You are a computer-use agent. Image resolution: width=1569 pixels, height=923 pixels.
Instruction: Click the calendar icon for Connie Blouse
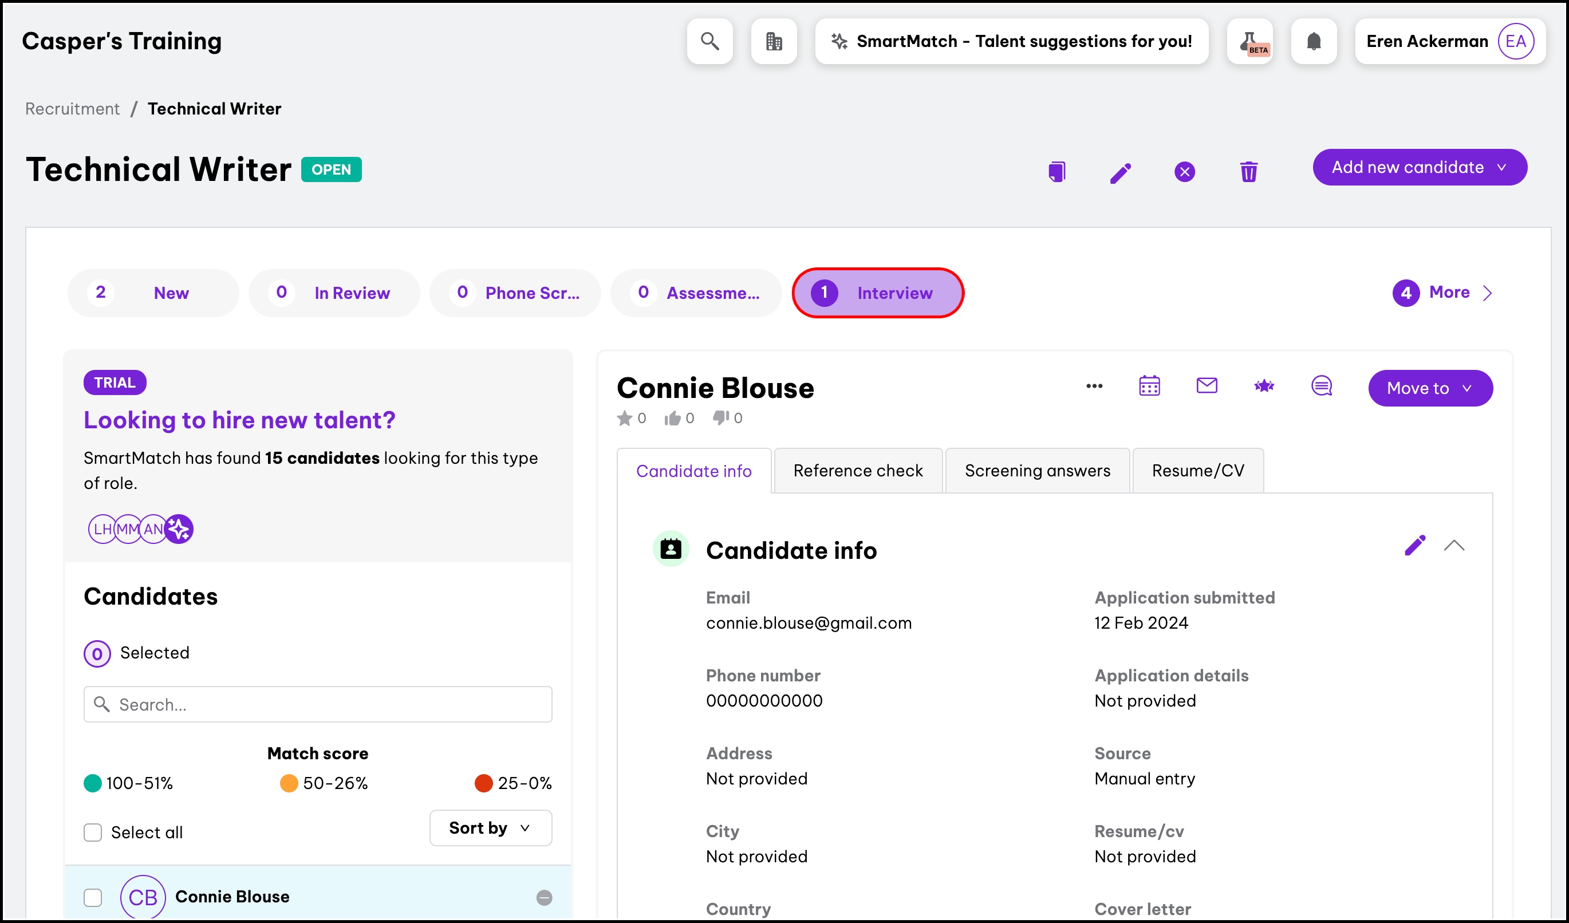click(x=1149, y=386)
